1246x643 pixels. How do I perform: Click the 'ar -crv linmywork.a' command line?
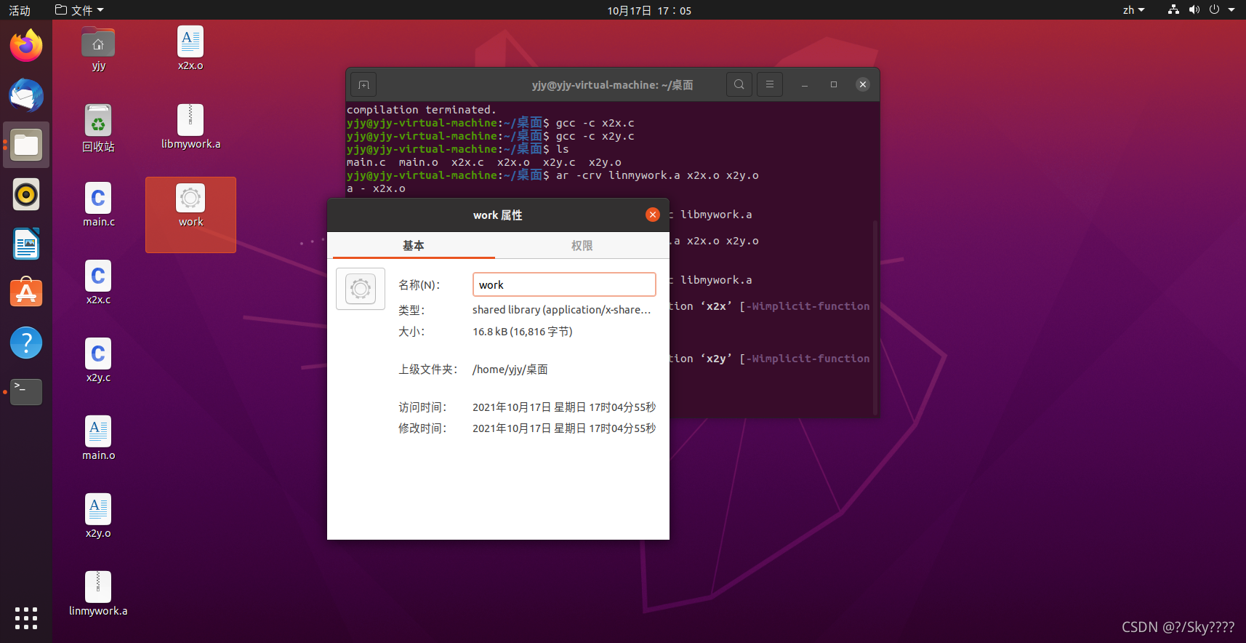tap(552, 175)
